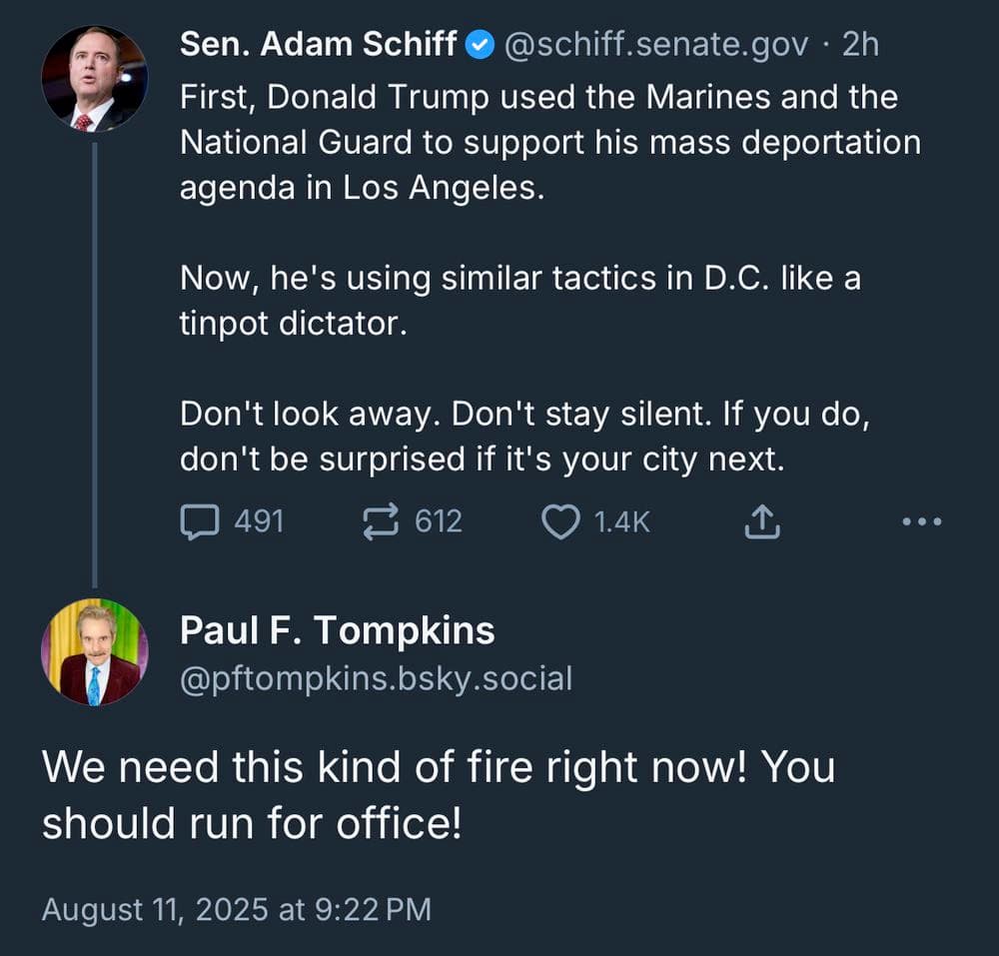This screenshot has height=956, width=999.
Task: Click the August 11, 2025 date stamp
Action: tap(237, 909)
